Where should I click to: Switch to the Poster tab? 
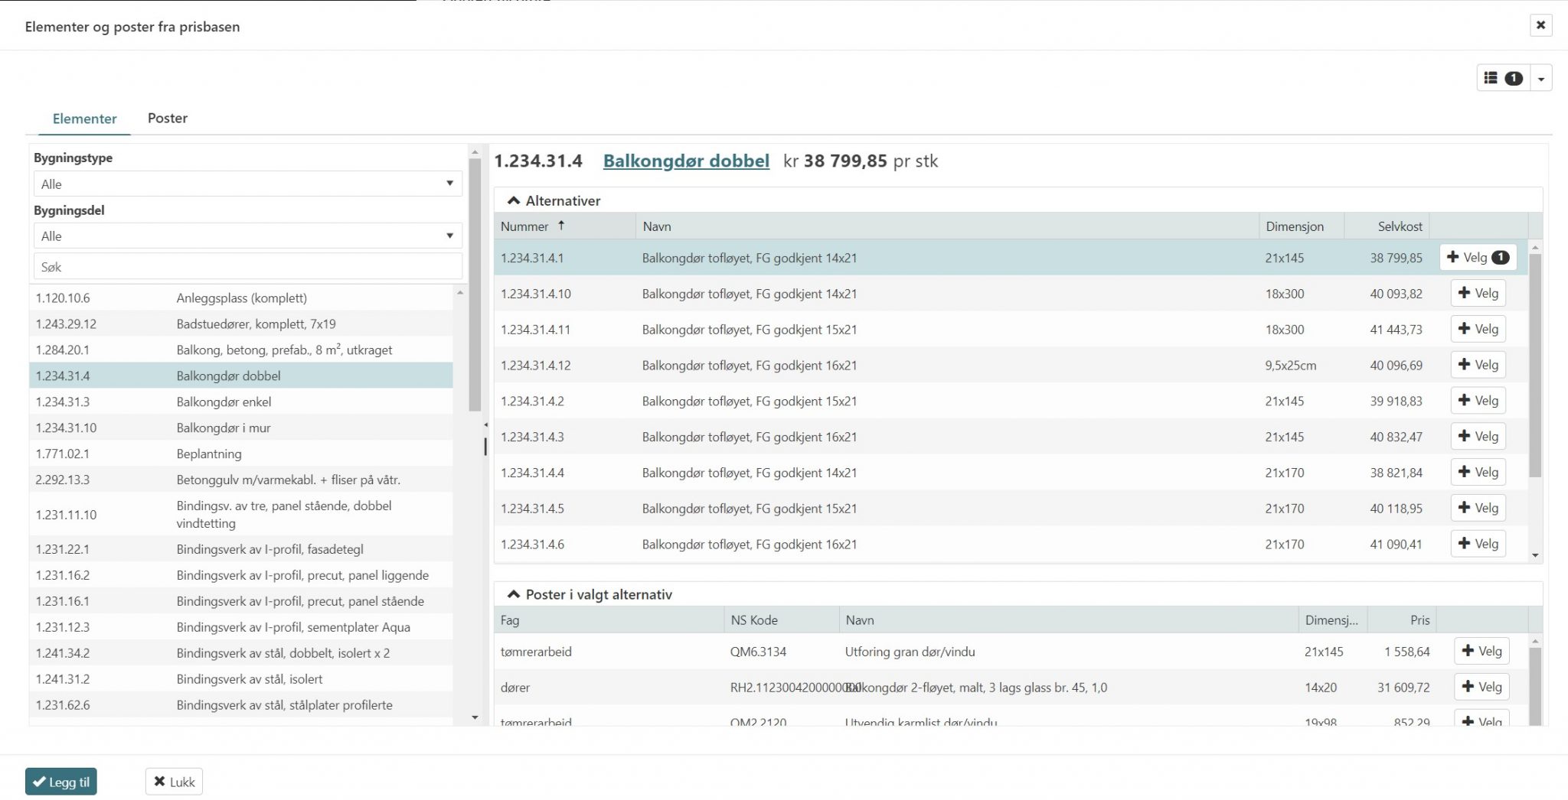point(167,118)
